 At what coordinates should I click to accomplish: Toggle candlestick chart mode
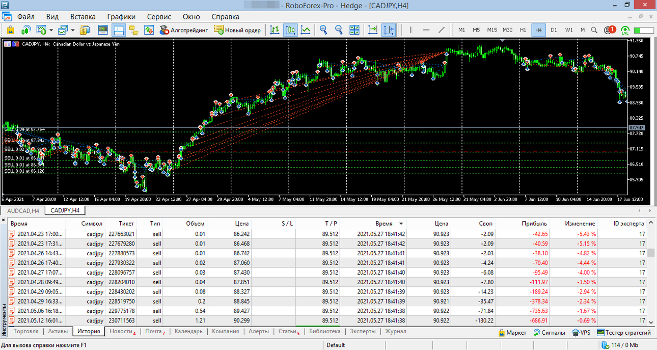(290, 30)
